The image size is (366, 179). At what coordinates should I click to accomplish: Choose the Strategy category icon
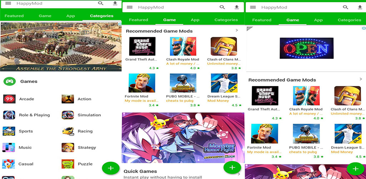[68, 147]
